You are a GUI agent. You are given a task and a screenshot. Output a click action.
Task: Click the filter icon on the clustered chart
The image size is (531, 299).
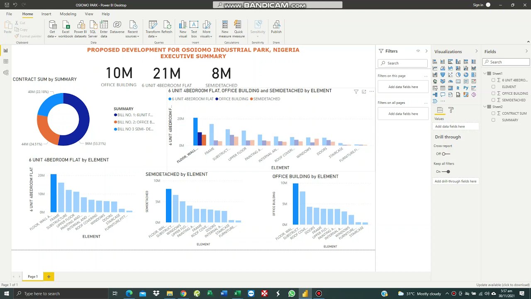[x=356, y=92]
